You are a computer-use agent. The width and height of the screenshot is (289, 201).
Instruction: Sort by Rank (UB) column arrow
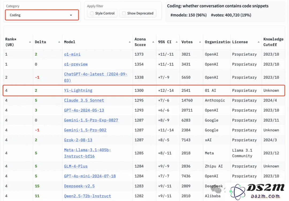30,42
